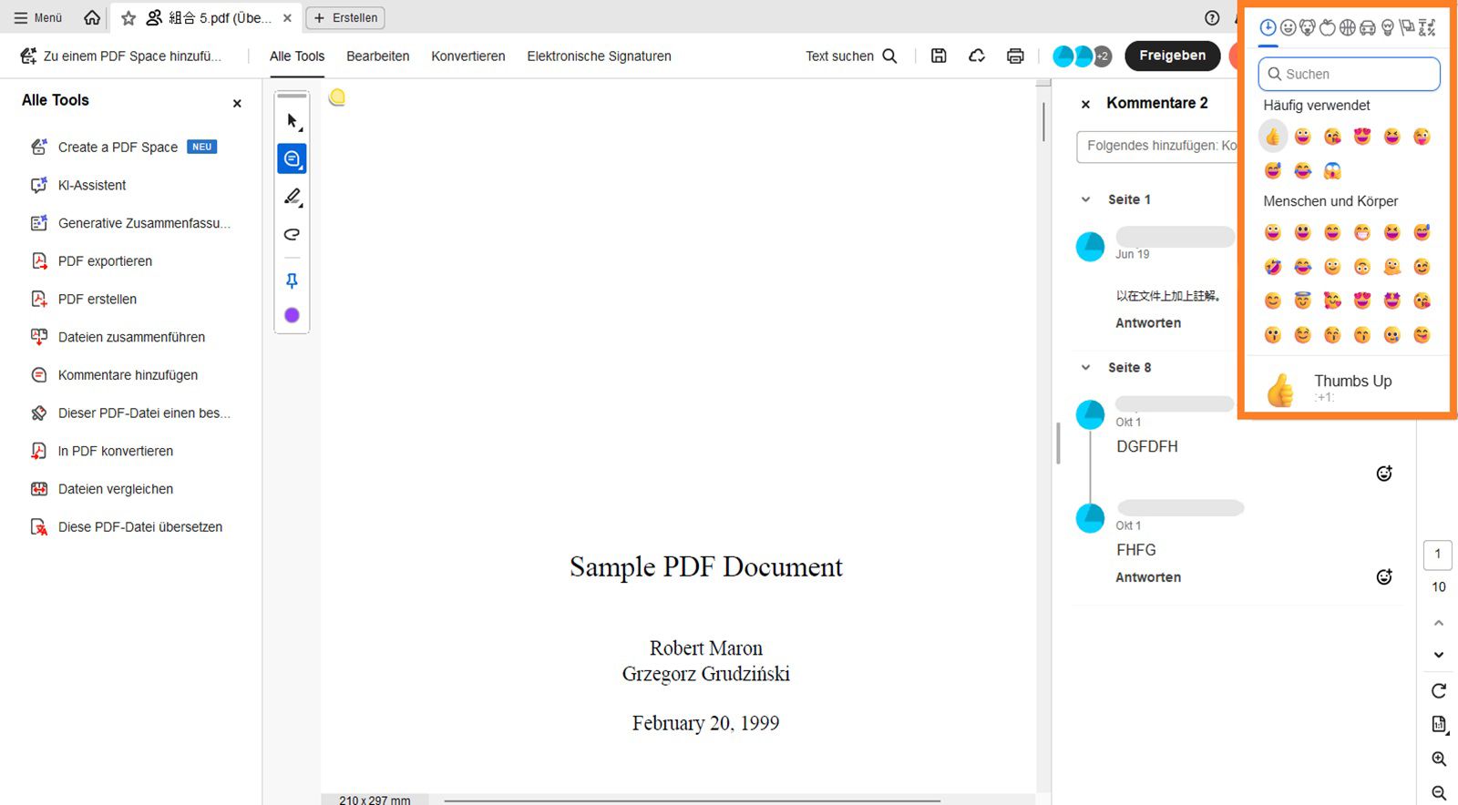Show recently used emojis (clock icon)
This screenshot has height=805, width=1458.
pos(1268,27)
